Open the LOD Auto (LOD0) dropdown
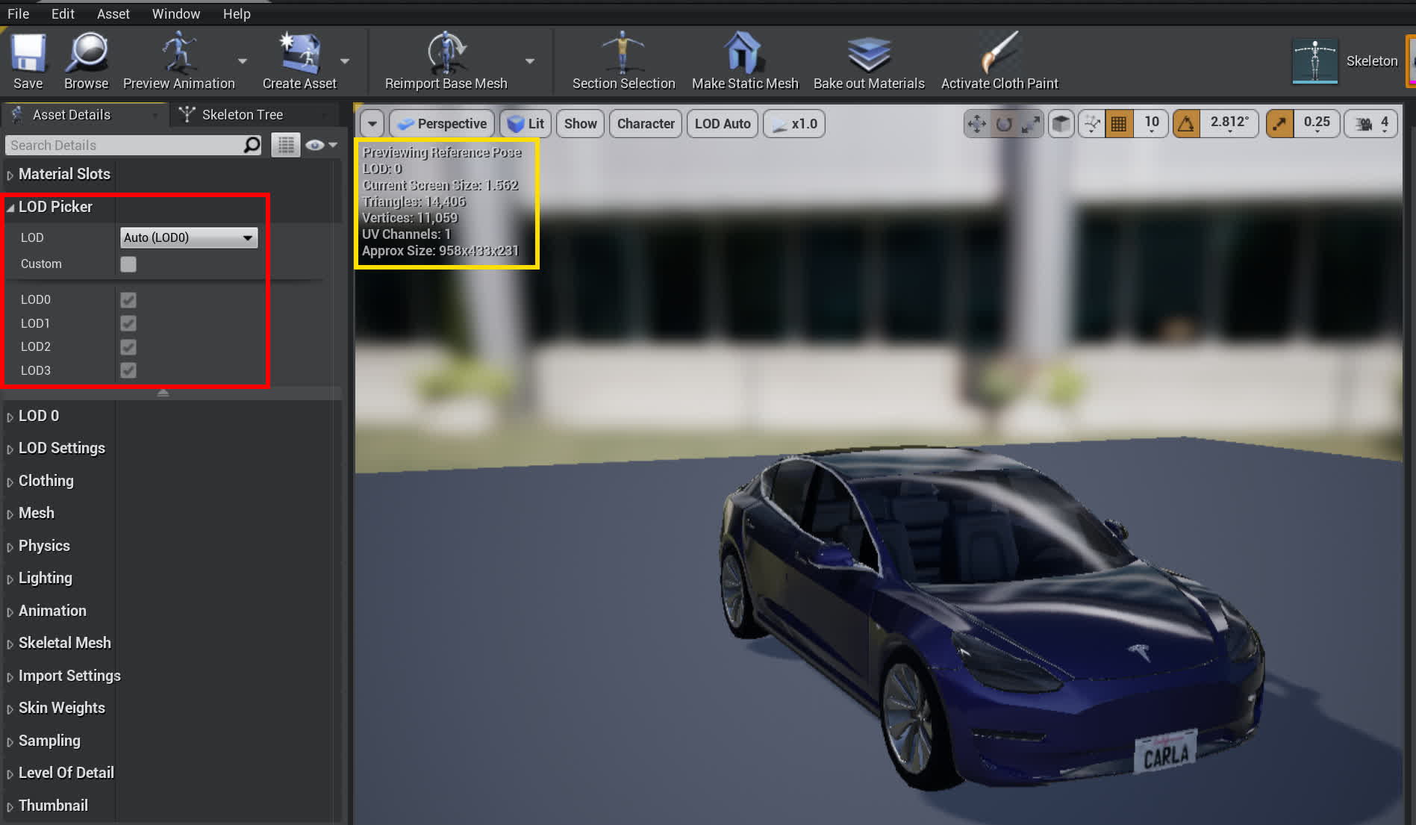The width and height of the screenshot is (1416, 825). pyautogui.click(x=188, y=237)
